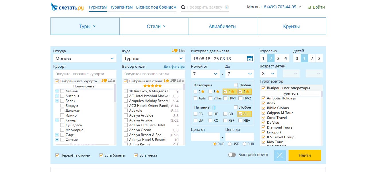Toggle the 5-star category checkbox
Image resolution: width=368 pixels, height=172 pixels.
tap(240, 92)
